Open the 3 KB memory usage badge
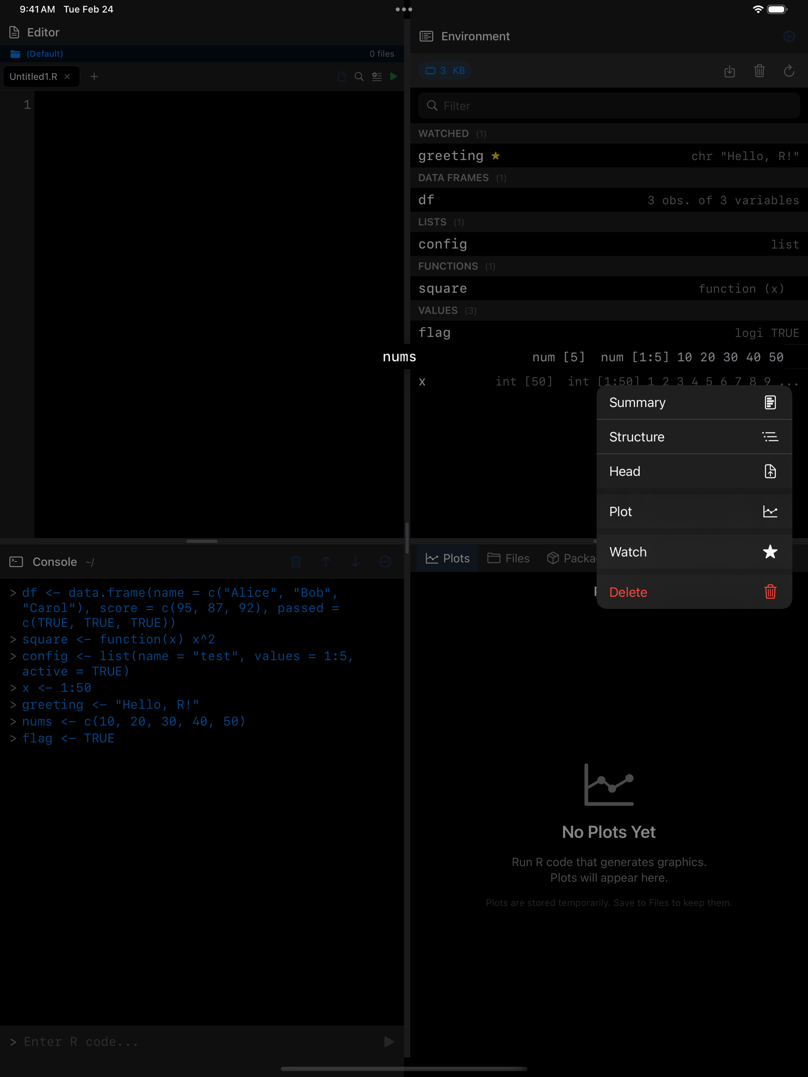Image resolution: width=808 pixels, height=1077 pixels. [445, 70]
